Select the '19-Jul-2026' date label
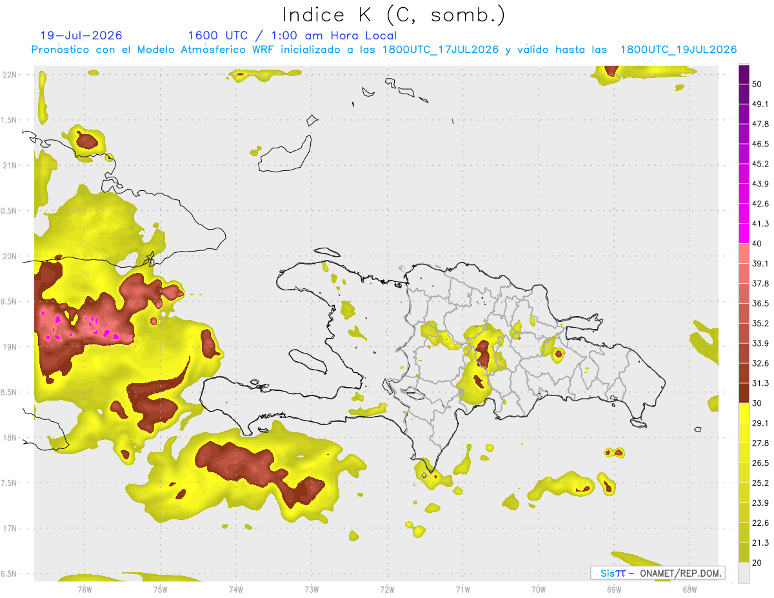Viewport: 774px width, 598px height. click(81, 35)
